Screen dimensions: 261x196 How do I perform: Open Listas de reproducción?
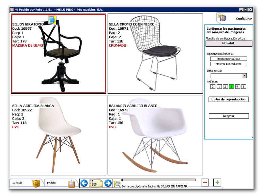click(x=229, y=99)
